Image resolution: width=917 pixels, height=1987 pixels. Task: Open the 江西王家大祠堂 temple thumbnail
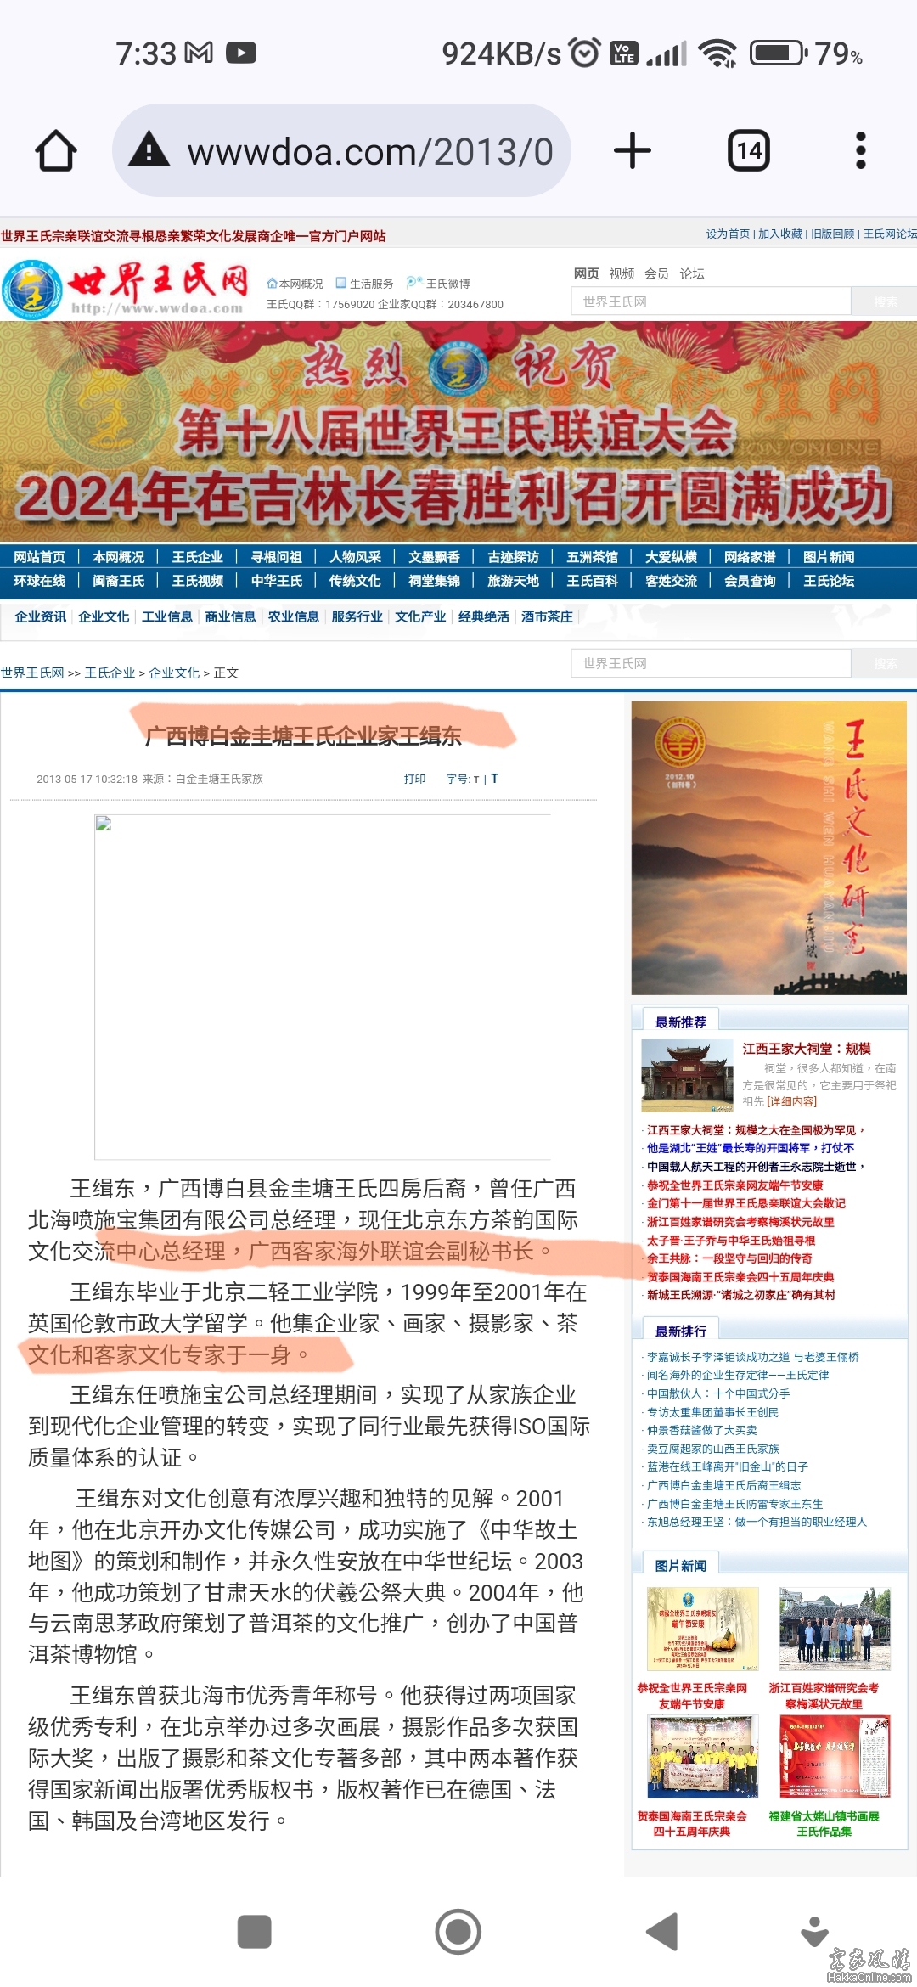tap(687, 1075)
